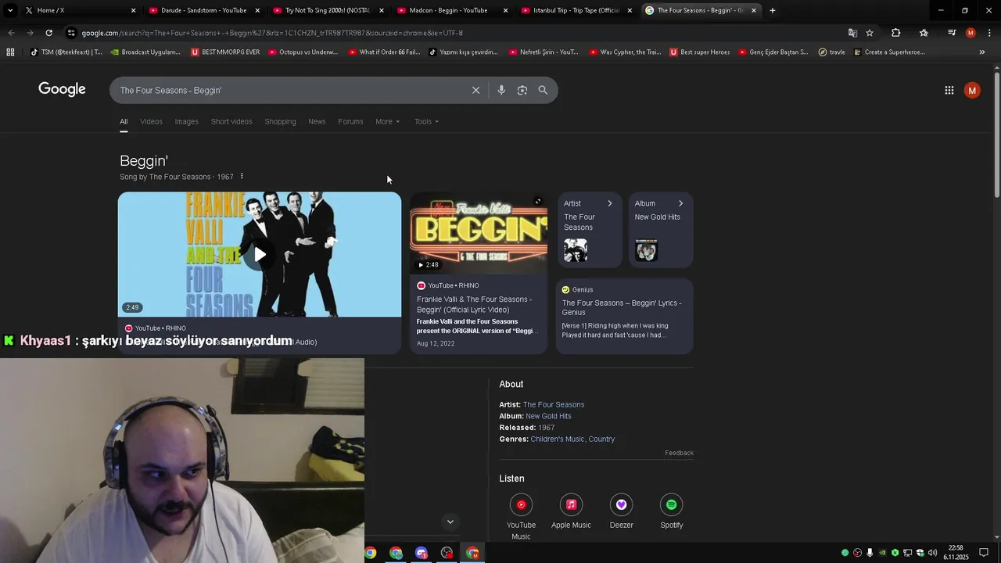This screenshot has width=1001, height=563.
Task: Open the Google account avatar on the page
Action: pos(972,90)
